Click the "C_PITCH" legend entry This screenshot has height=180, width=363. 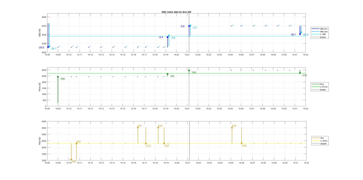pyautogui.click(x=320, y=87)
